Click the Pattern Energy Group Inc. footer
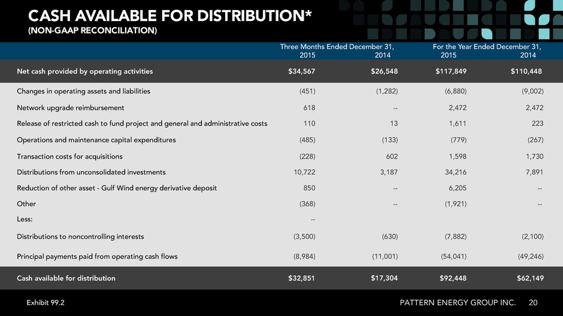Image resolution: width=563 pixels, height=316 pixels. (458, 303)
